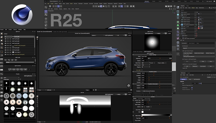Image resolution: width=216 pixels, height=123 pixels.
Task: Toggle the X axis lock icon
Action: (53, 6)
